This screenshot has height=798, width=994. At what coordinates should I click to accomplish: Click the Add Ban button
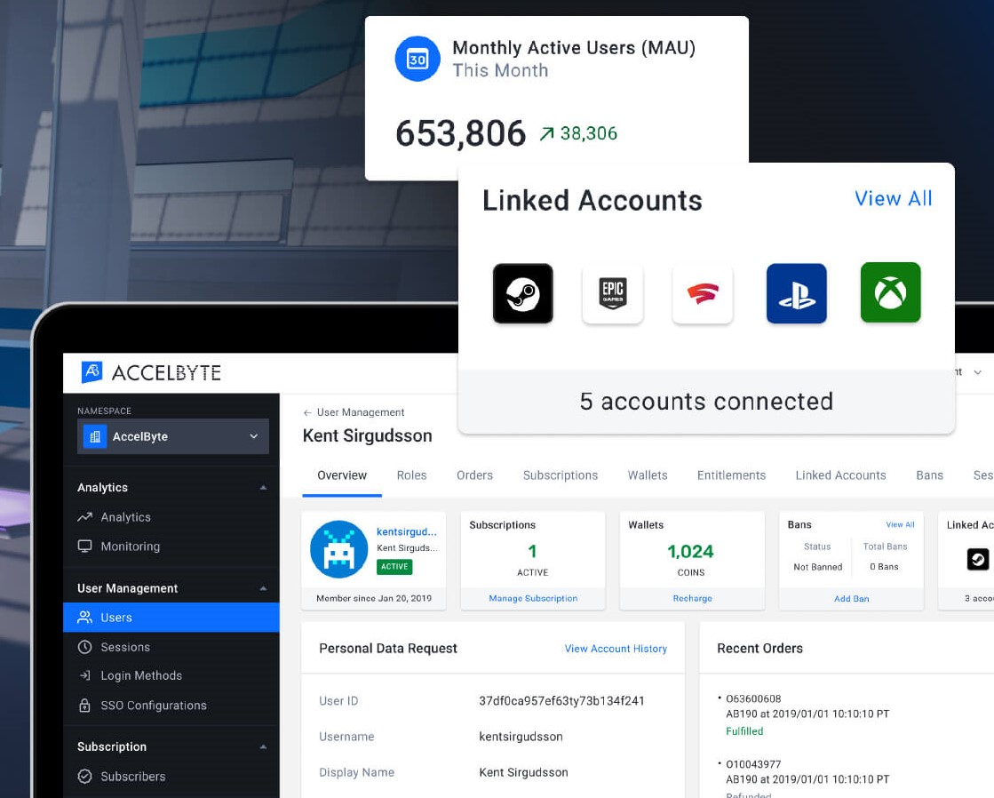pos(851,598)
